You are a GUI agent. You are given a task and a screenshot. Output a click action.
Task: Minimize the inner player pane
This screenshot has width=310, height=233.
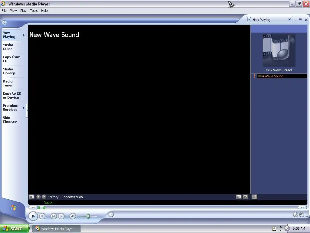point(295,20)
